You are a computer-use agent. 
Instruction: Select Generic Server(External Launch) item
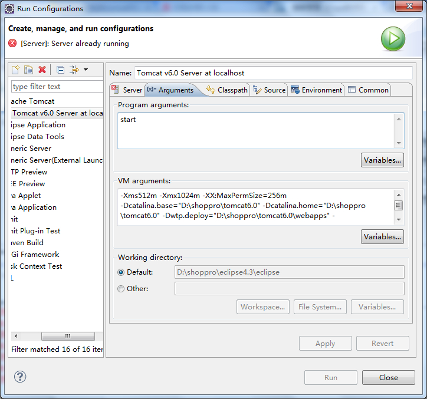click(57, 160)
